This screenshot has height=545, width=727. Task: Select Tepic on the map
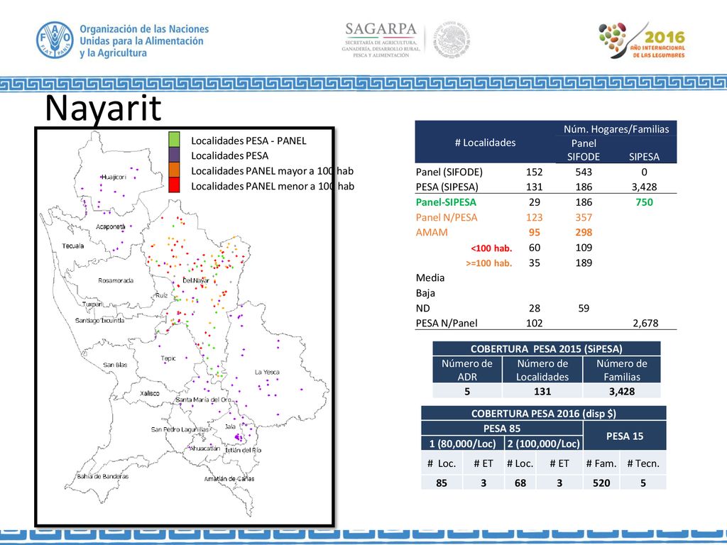tap(168, 358)
